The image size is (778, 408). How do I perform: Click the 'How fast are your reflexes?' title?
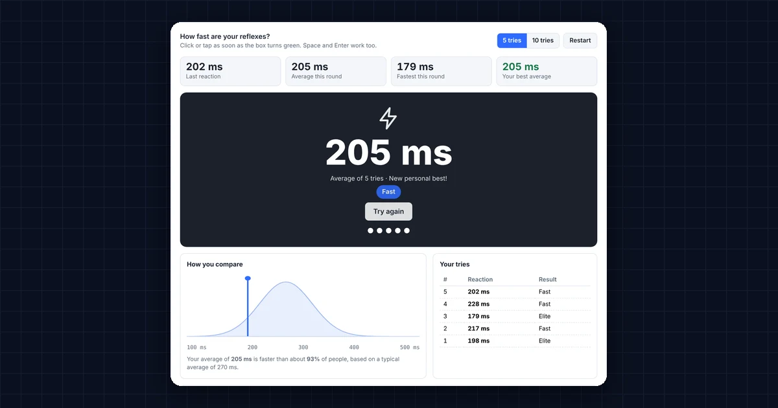[225, 36]
